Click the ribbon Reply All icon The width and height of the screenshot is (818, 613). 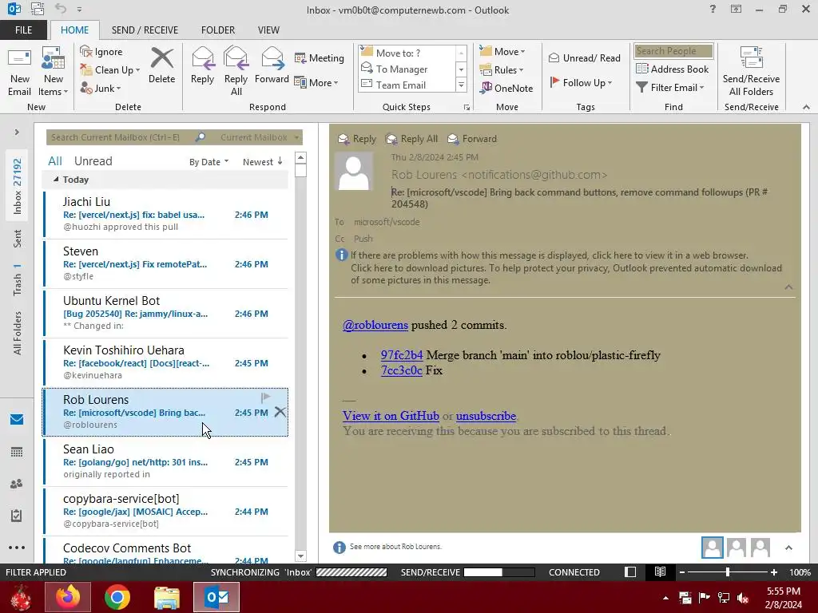(236, 71)
